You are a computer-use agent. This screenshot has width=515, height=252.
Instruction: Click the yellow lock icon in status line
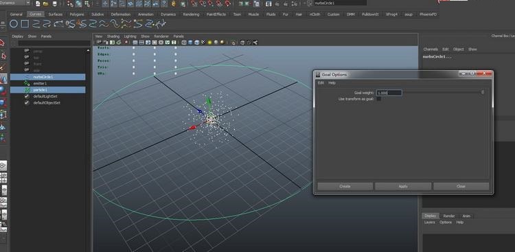click(174, 3)
